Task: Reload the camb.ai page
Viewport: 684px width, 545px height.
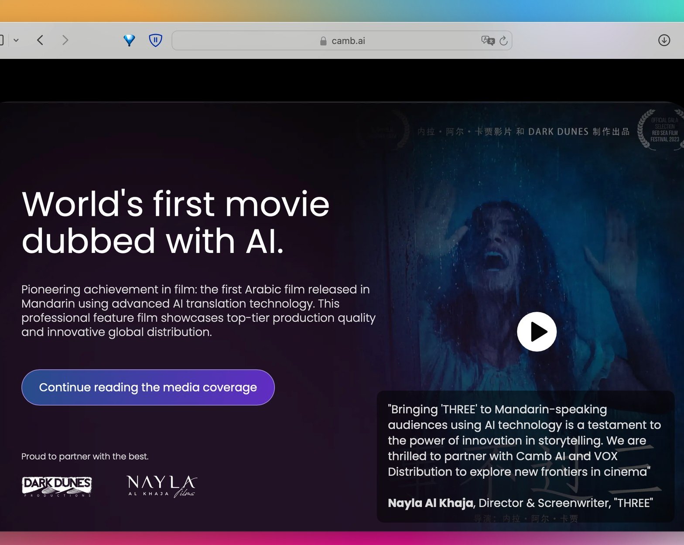Action: (x=503, y=41)
